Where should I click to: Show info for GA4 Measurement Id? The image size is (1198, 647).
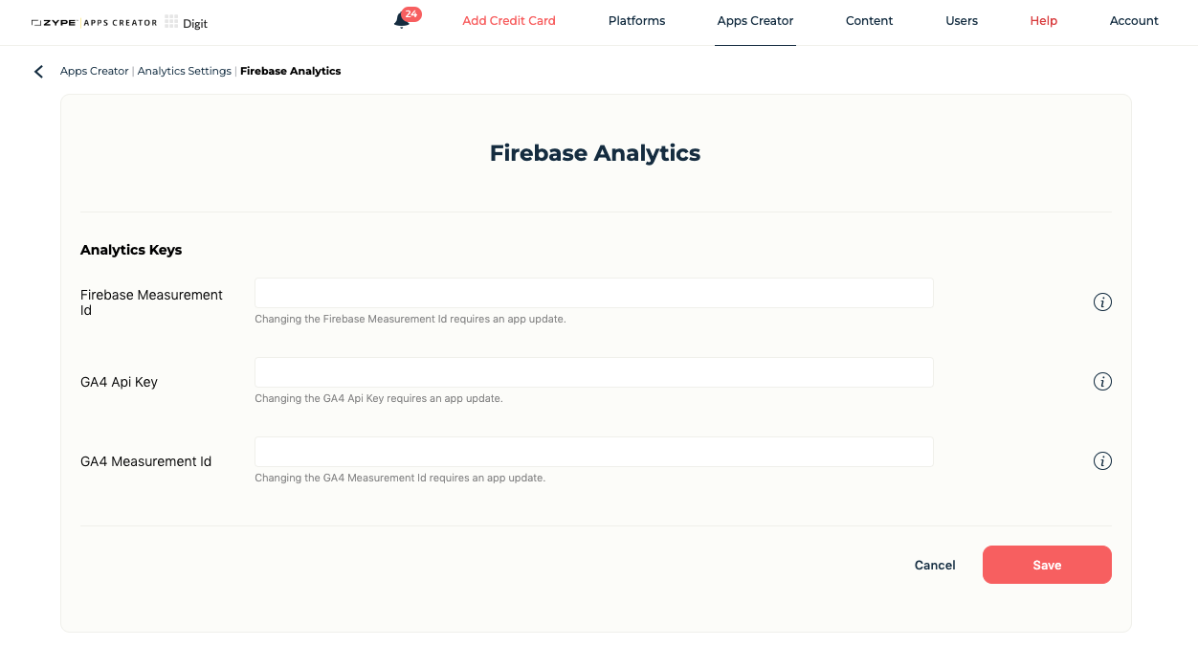coord(1102,461)
